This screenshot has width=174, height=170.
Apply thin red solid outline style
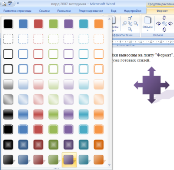click(x=38, y=54)
